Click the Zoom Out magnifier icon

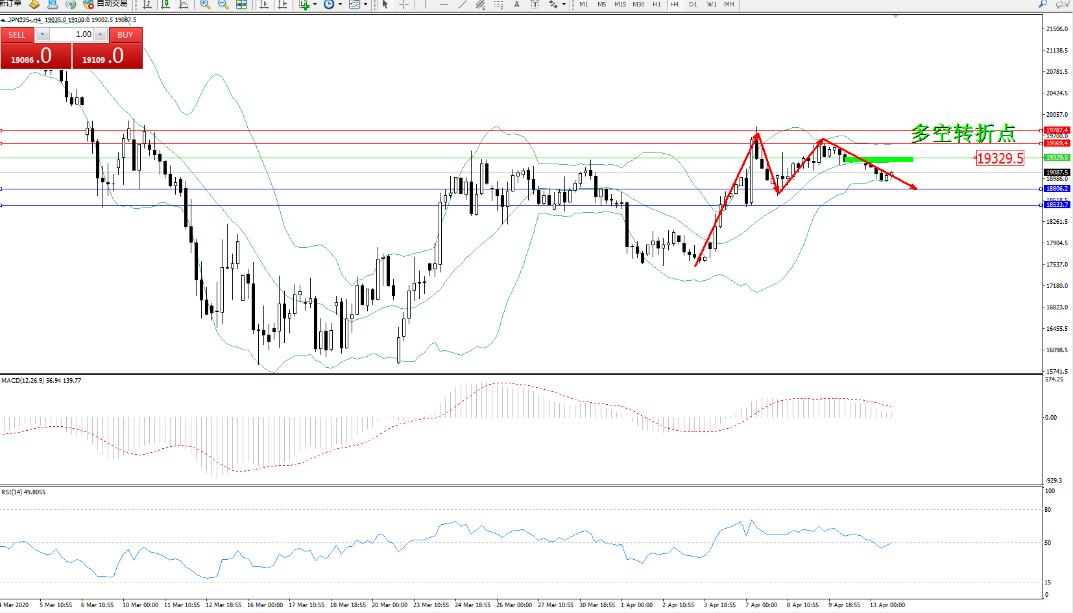click(x=223, y=5)
